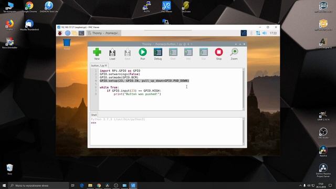Click the highlighted GPIO.setup line

(144, 81)
